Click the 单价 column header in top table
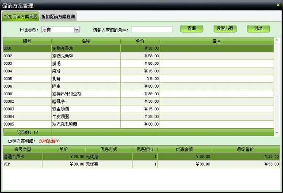Image resolution: width=283 pixels, height=193 pixels. (x=140, y=41)
